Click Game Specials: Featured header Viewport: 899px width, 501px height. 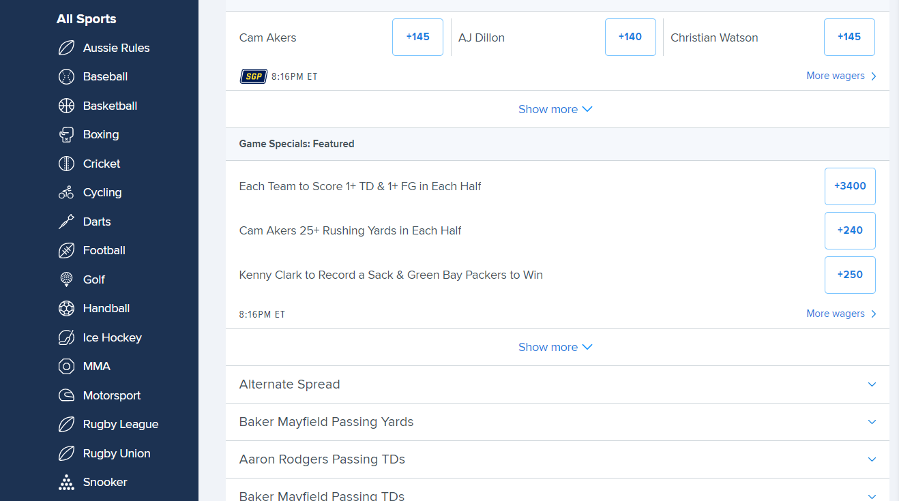[x=297, y=144]
